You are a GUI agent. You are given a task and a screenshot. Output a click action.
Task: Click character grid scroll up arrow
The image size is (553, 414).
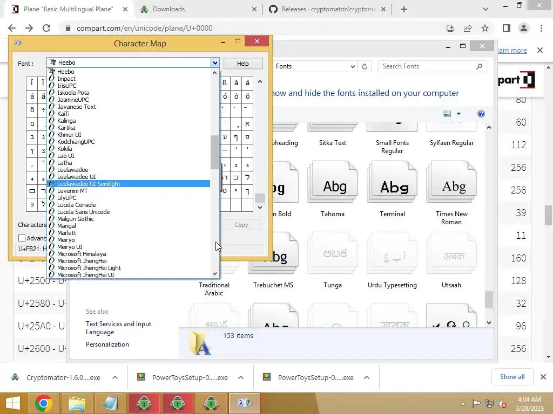pos(260,82)
